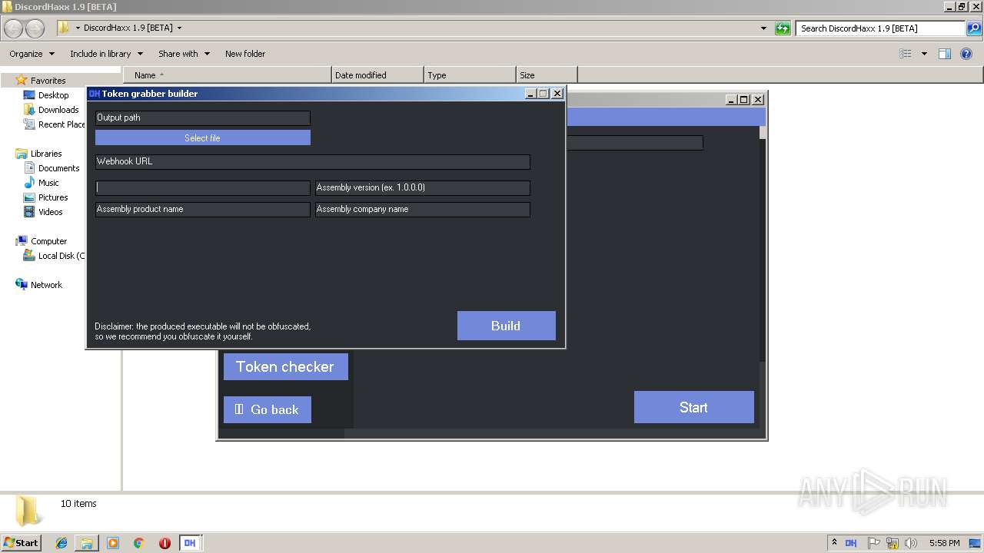The width and height of the screenshot is (984, 553).
Task: Click the system clock 5:58 PM
Action: 944,543
